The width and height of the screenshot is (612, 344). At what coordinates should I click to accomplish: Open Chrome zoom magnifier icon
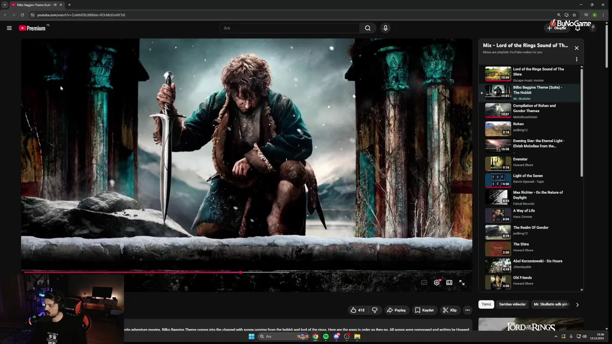click(x=558, y=15)
